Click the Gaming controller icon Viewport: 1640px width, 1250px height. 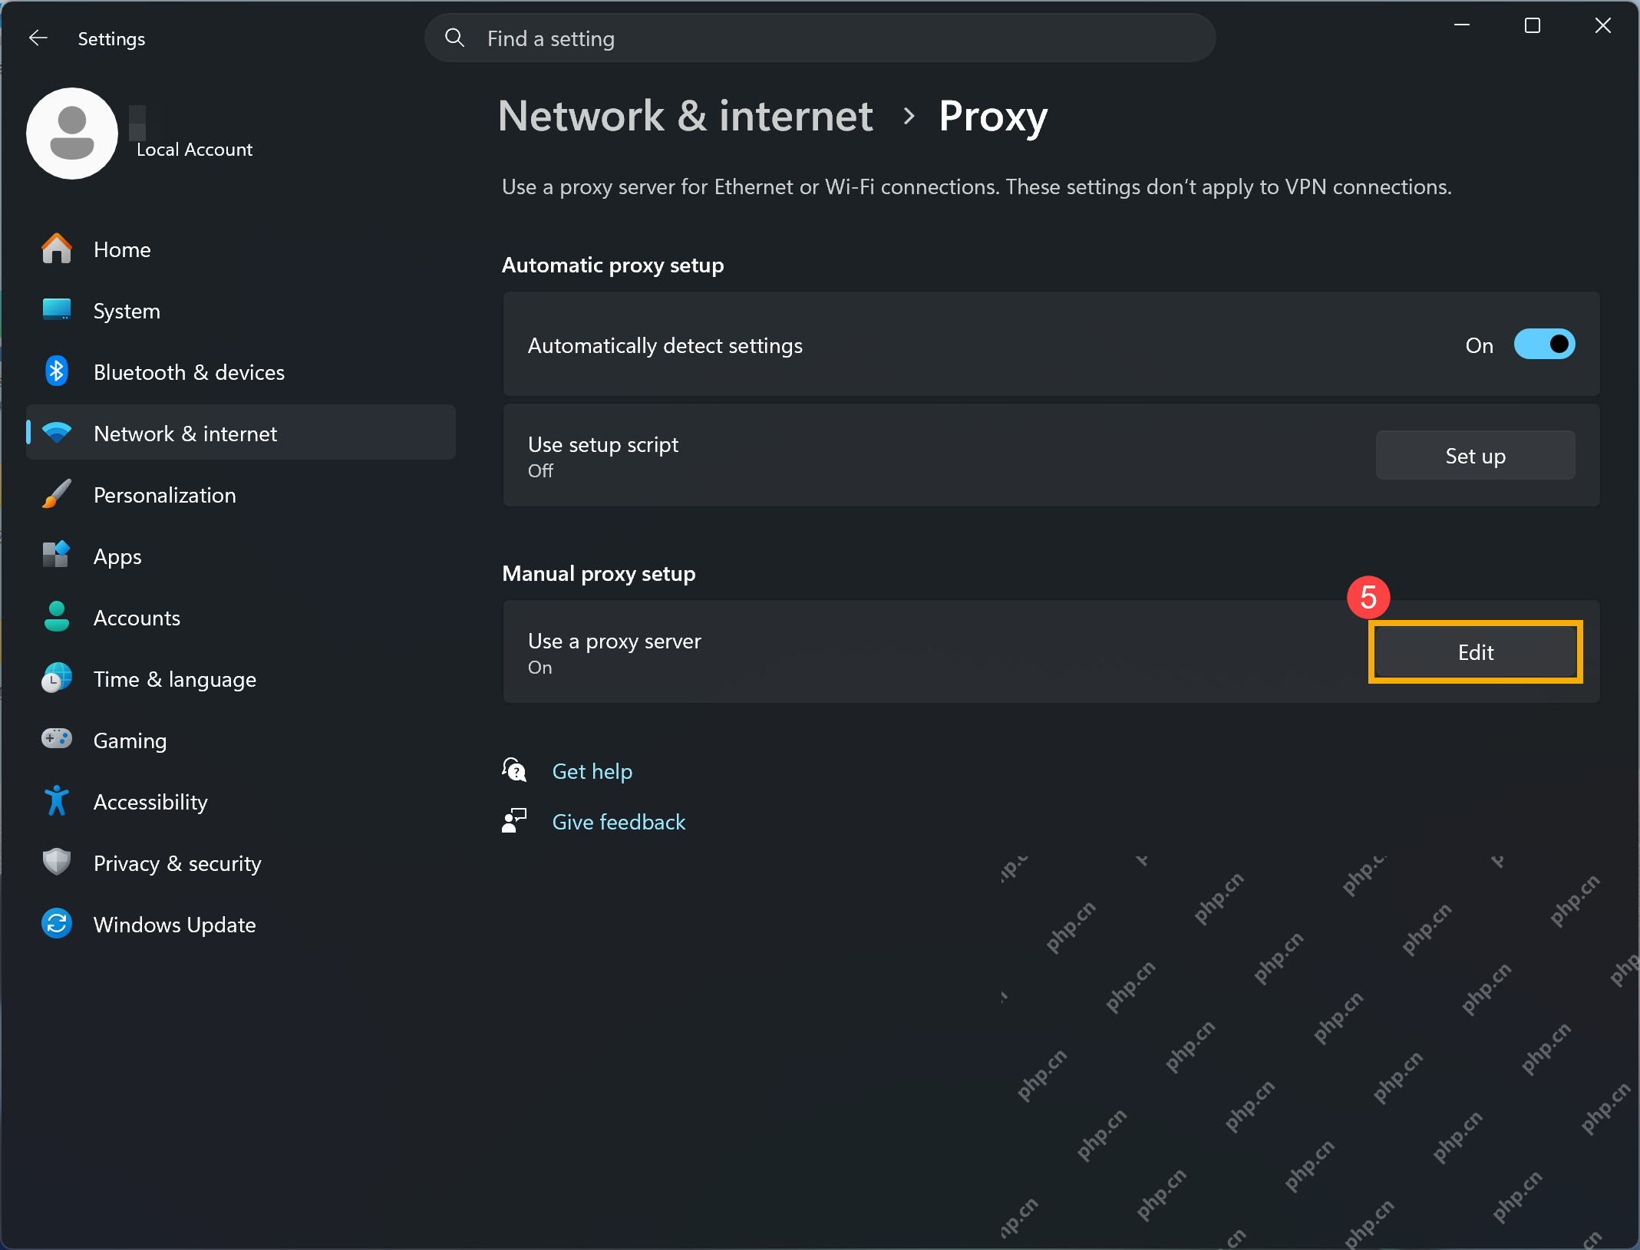[x=57, y=740]
